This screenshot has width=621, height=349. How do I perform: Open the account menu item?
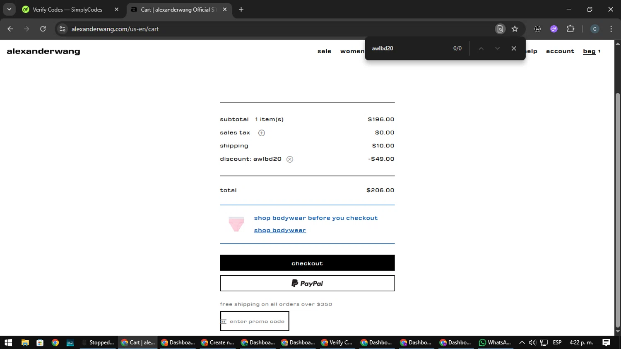point(560,51)
